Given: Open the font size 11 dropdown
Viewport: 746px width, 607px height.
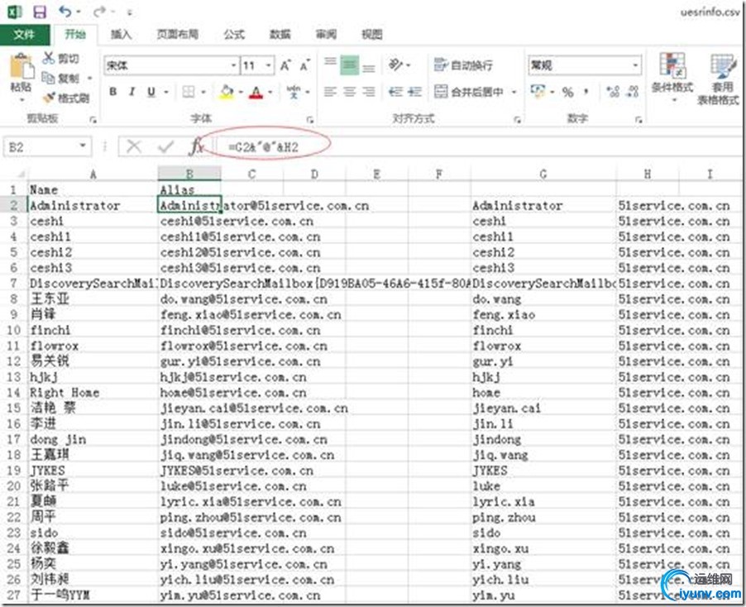Looking at the screenshot, I should [x=269, y=65].
